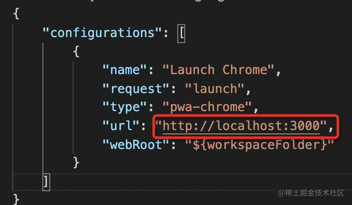The image size is (352, 205).
Task: Select the "Launch Chrome" string value
Action: [218, 70]
